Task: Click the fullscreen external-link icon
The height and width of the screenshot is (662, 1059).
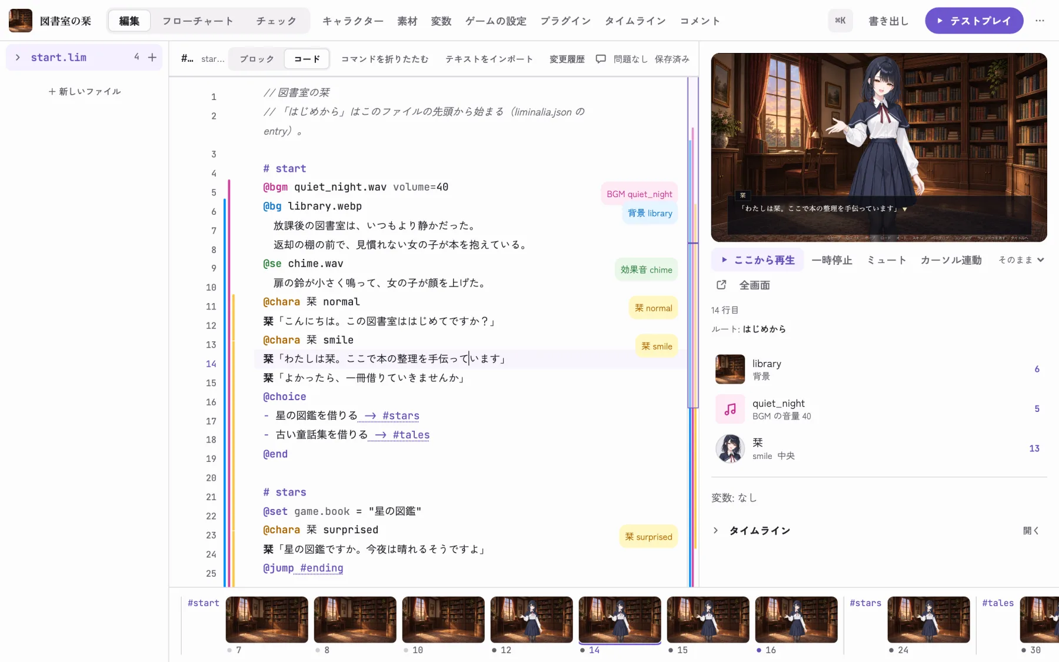Action: pos(721,285)
